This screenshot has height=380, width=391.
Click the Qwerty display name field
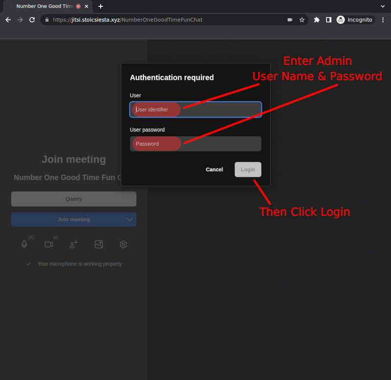74,199
